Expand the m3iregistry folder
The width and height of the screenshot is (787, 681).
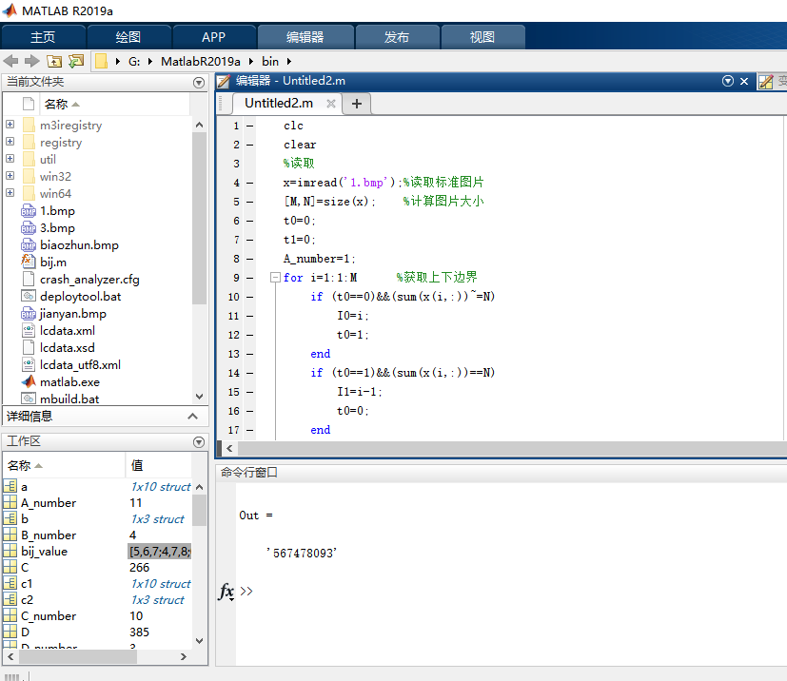pyautogui.click(x=10, y=124)
